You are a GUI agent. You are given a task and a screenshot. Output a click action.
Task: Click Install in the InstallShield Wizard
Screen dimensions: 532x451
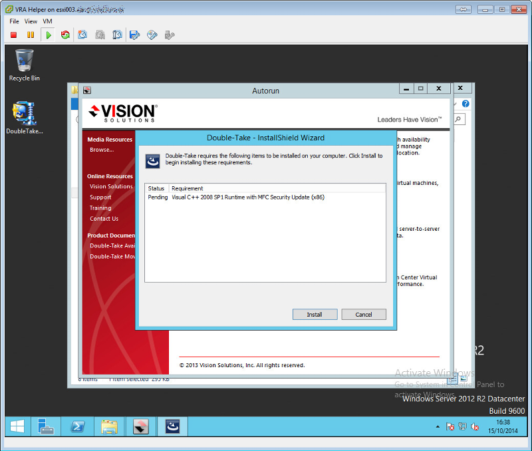coord(315,314)
